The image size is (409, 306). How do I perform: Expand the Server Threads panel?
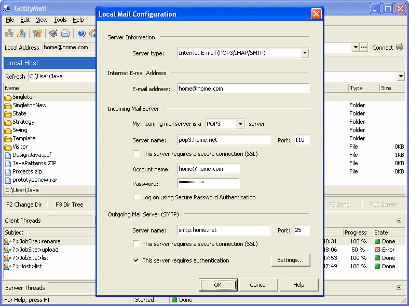click(399, 287)
